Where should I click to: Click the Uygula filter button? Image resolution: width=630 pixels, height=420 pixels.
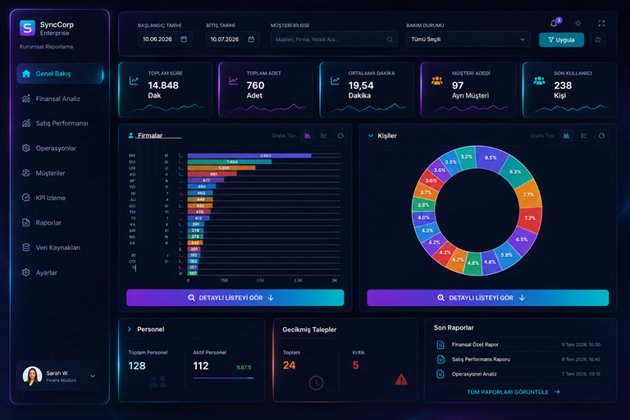561,40
